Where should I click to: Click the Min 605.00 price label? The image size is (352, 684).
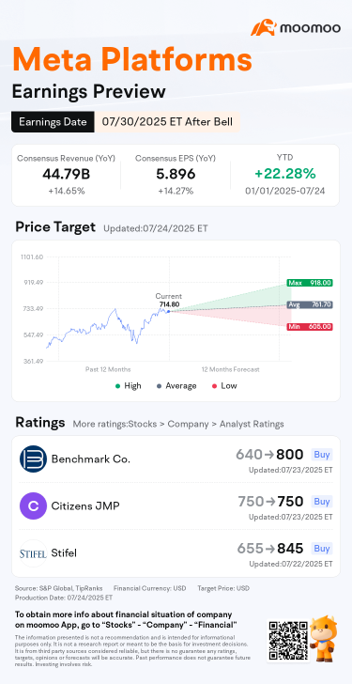coord(310,326)
